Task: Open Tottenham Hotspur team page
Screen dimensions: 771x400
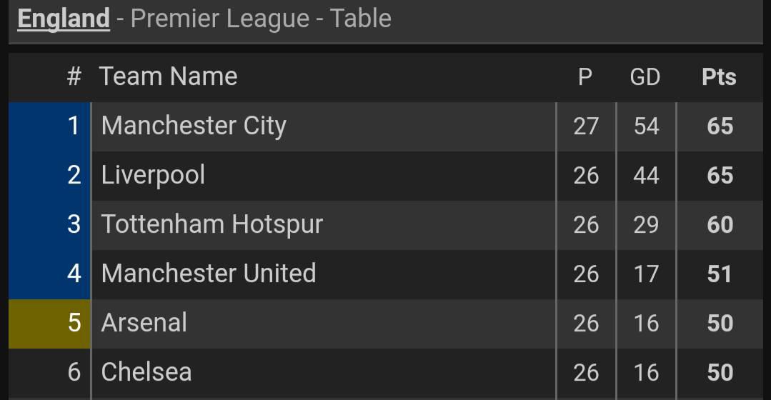Action: (x=212, y=224)
